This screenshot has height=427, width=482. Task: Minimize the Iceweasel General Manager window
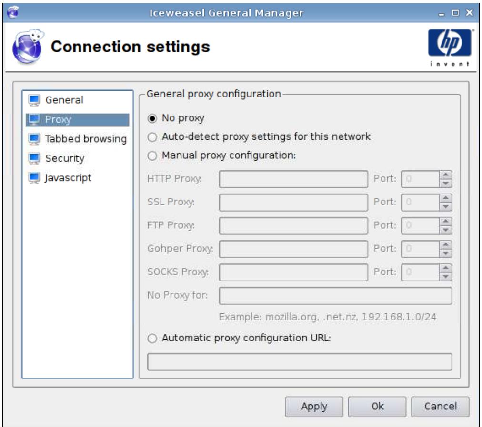[442, 13]
